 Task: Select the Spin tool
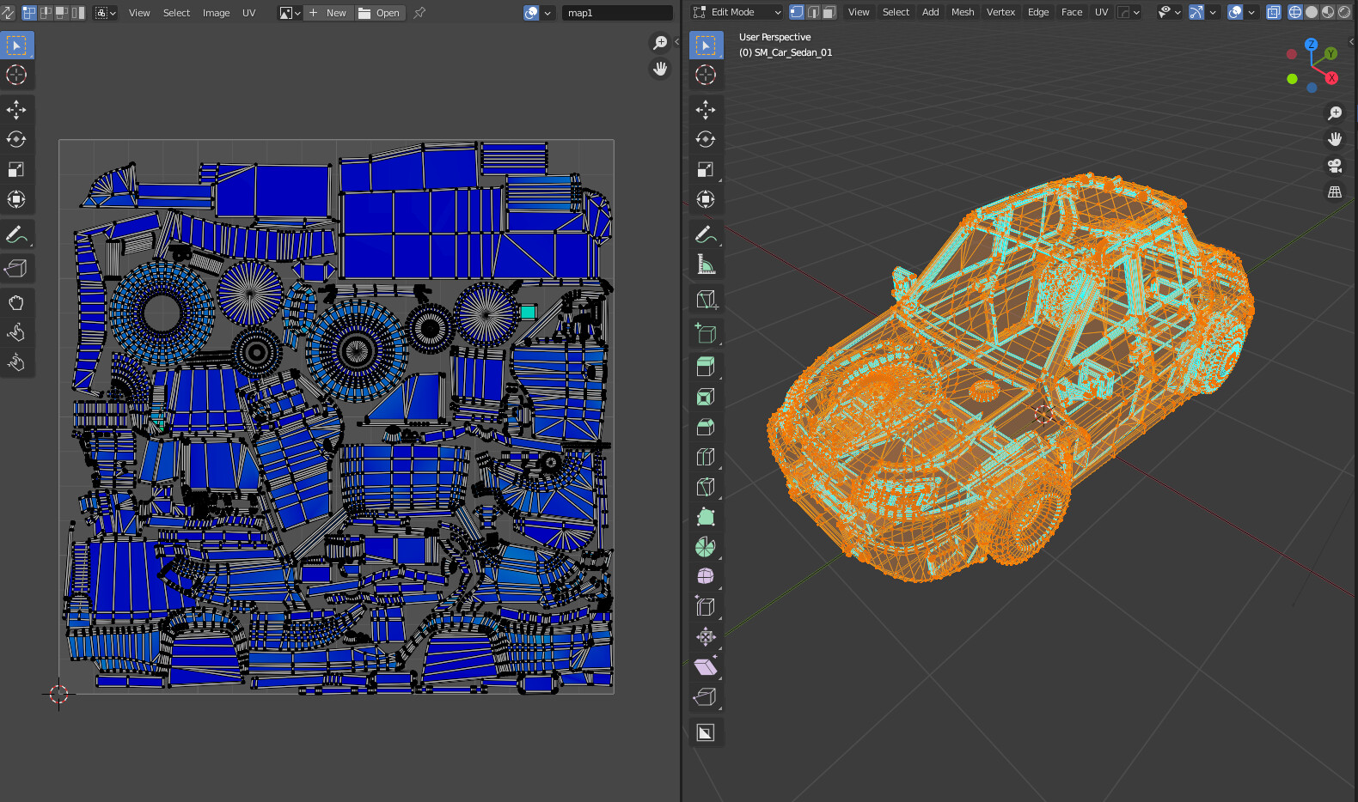pyautogui.click(x=706, y=547)
